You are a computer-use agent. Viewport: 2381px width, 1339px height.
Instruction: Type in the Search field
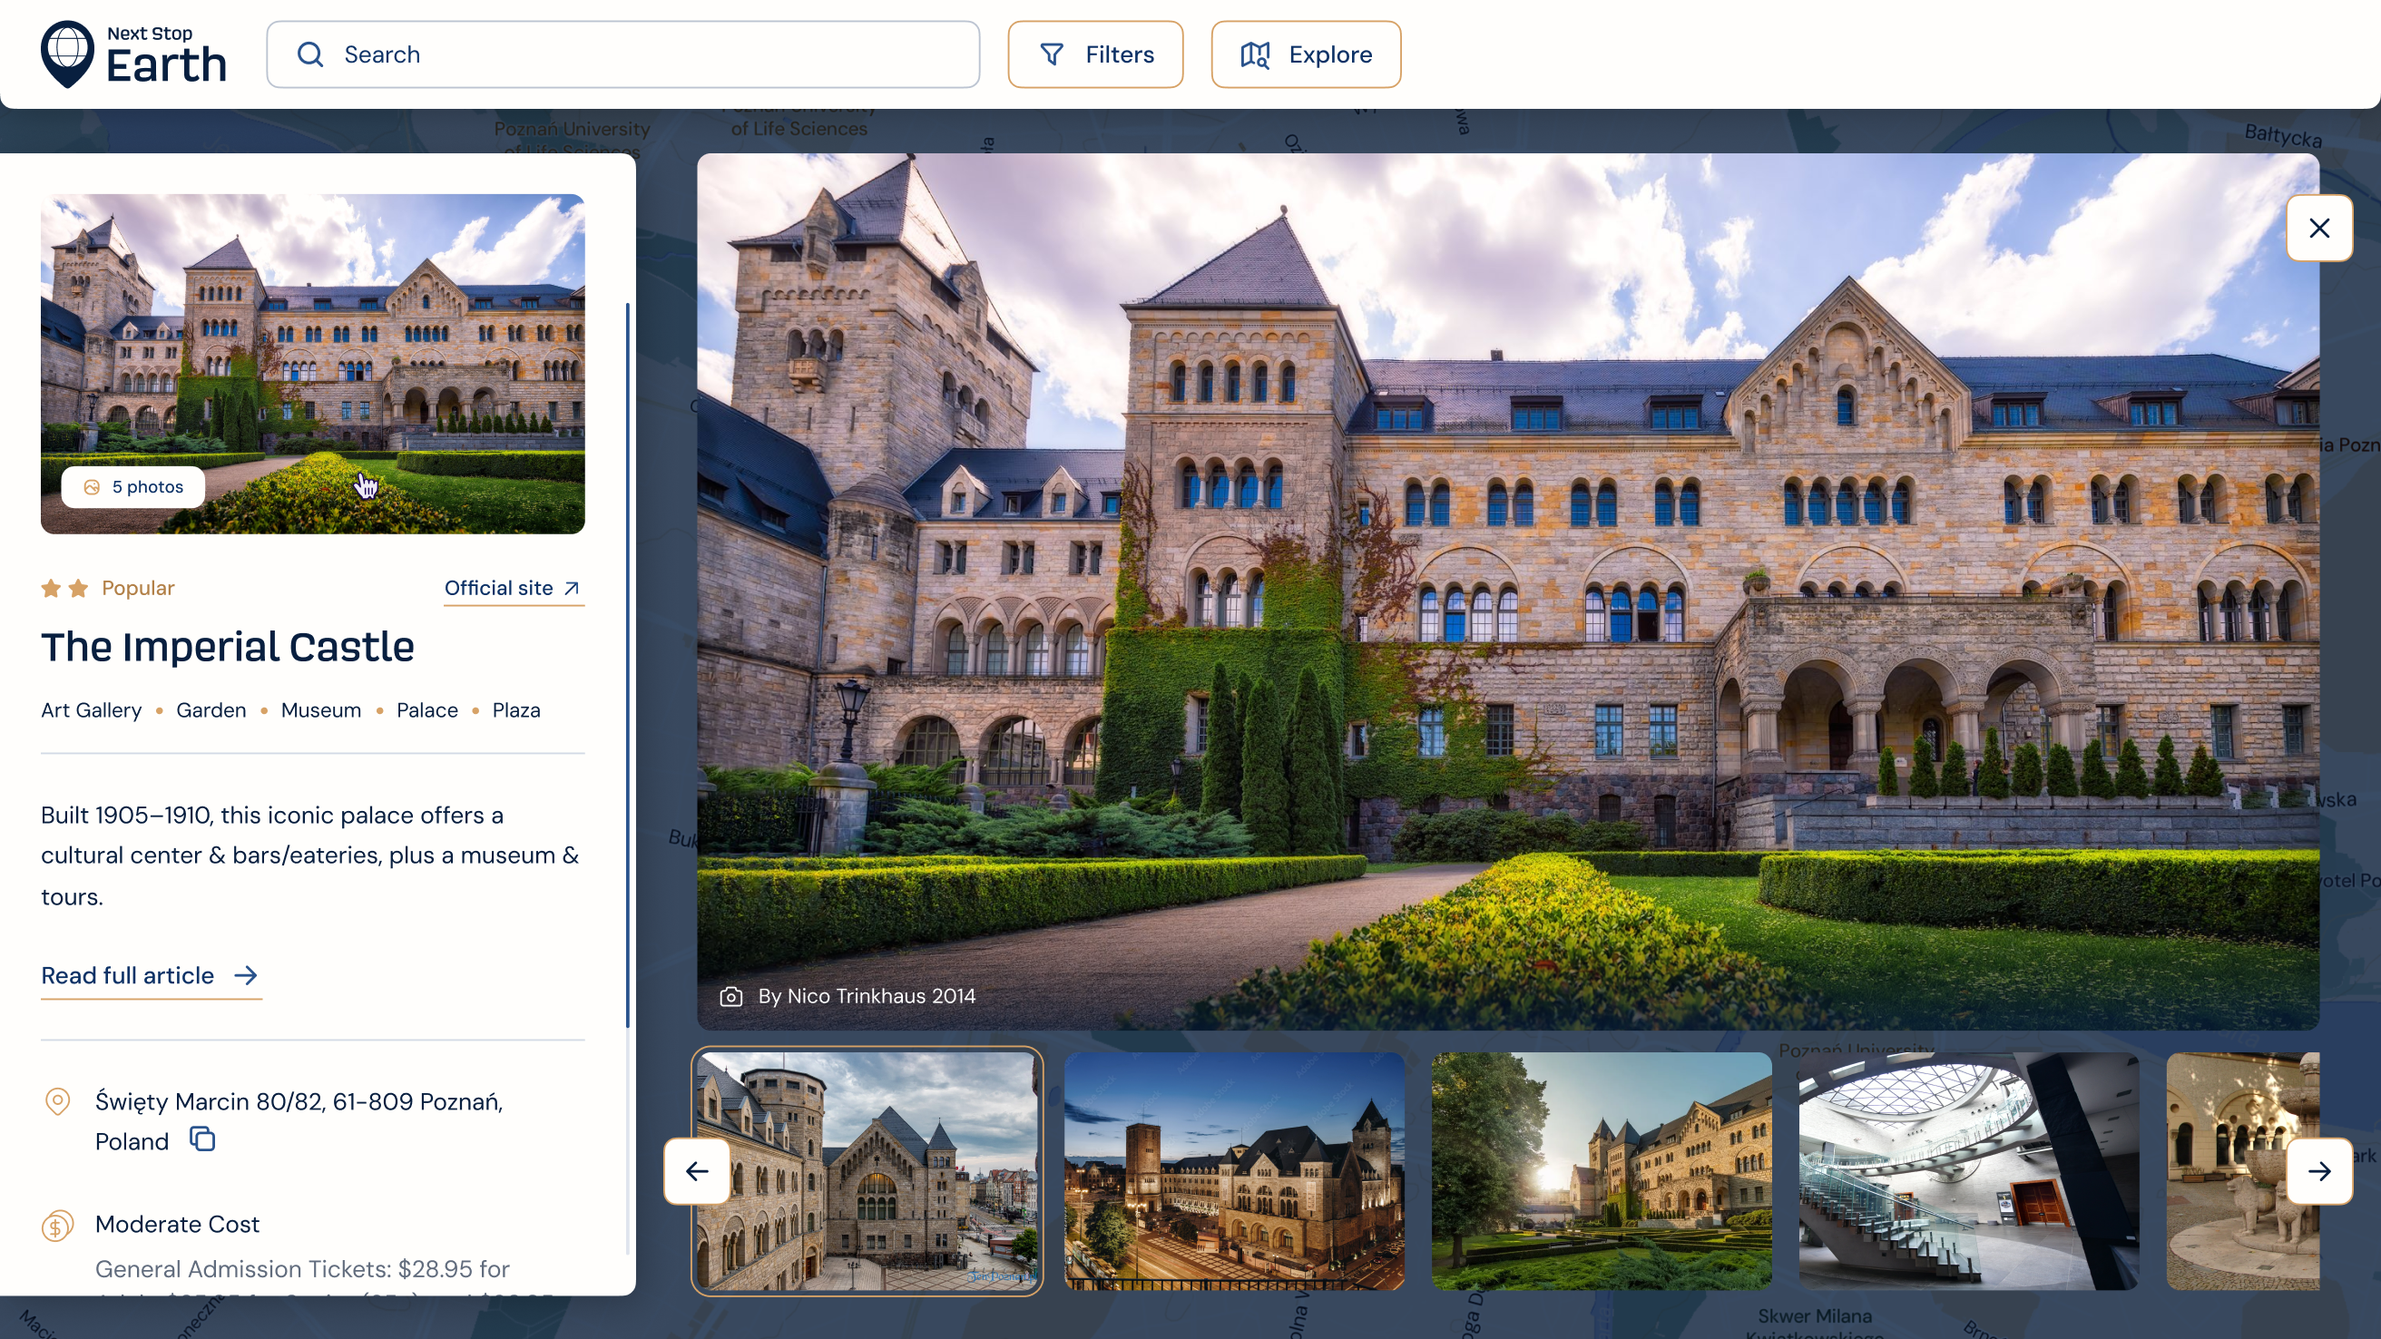point(623,54)
